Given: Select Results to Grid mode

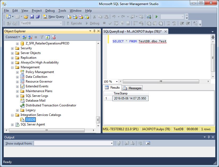Looking at the screenshot, I should 155,23.
